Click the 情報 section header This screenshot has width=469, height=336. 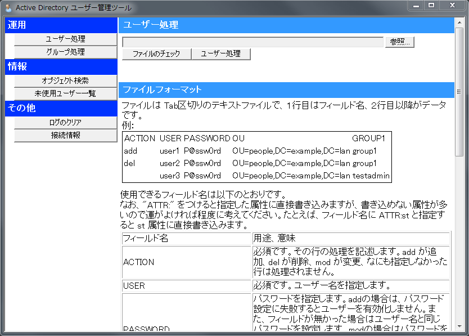coord(61,66)
